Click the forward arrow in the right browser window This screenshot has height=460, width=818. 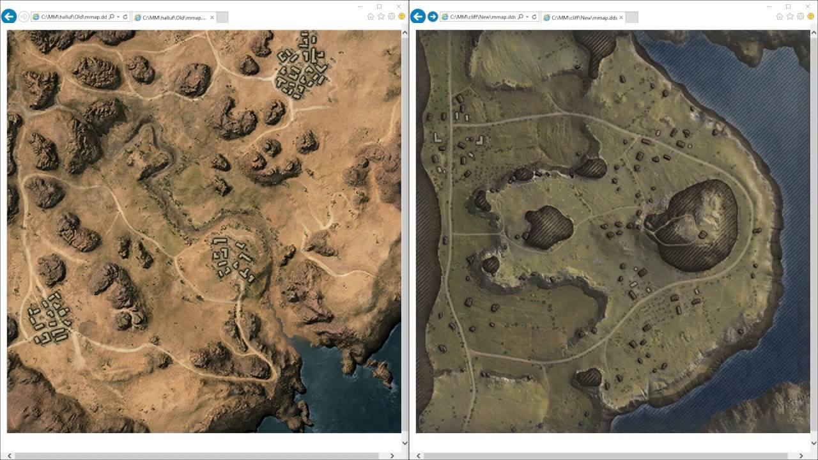[x=433, y=17]
